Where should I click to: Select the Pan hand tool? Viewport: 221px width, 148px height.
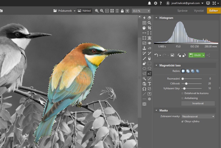144,28
